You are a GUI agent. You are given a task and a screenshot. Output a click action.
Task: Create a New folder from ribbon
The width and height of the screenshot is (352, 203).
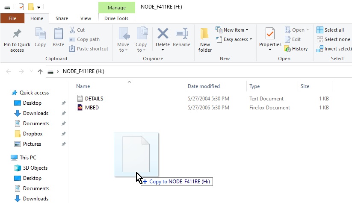pyautogui.click(x=205, y=38)
